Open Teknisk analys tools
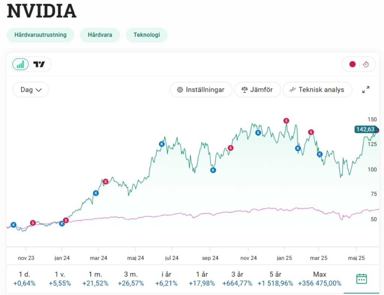Viewport: 384px width, 295px height. [x=317, y=90]
